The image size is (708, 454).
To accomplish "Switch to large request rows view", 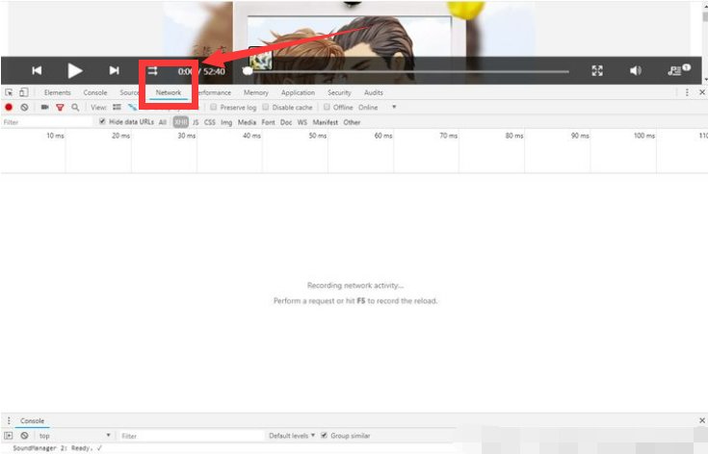I will click(117, 108).
